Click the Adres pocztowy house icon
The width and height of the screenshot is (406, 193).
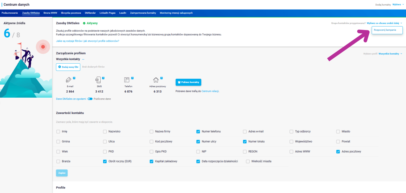tap(156, 80)
